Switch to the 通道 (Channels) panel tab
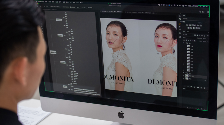 (x=188, y=32)
